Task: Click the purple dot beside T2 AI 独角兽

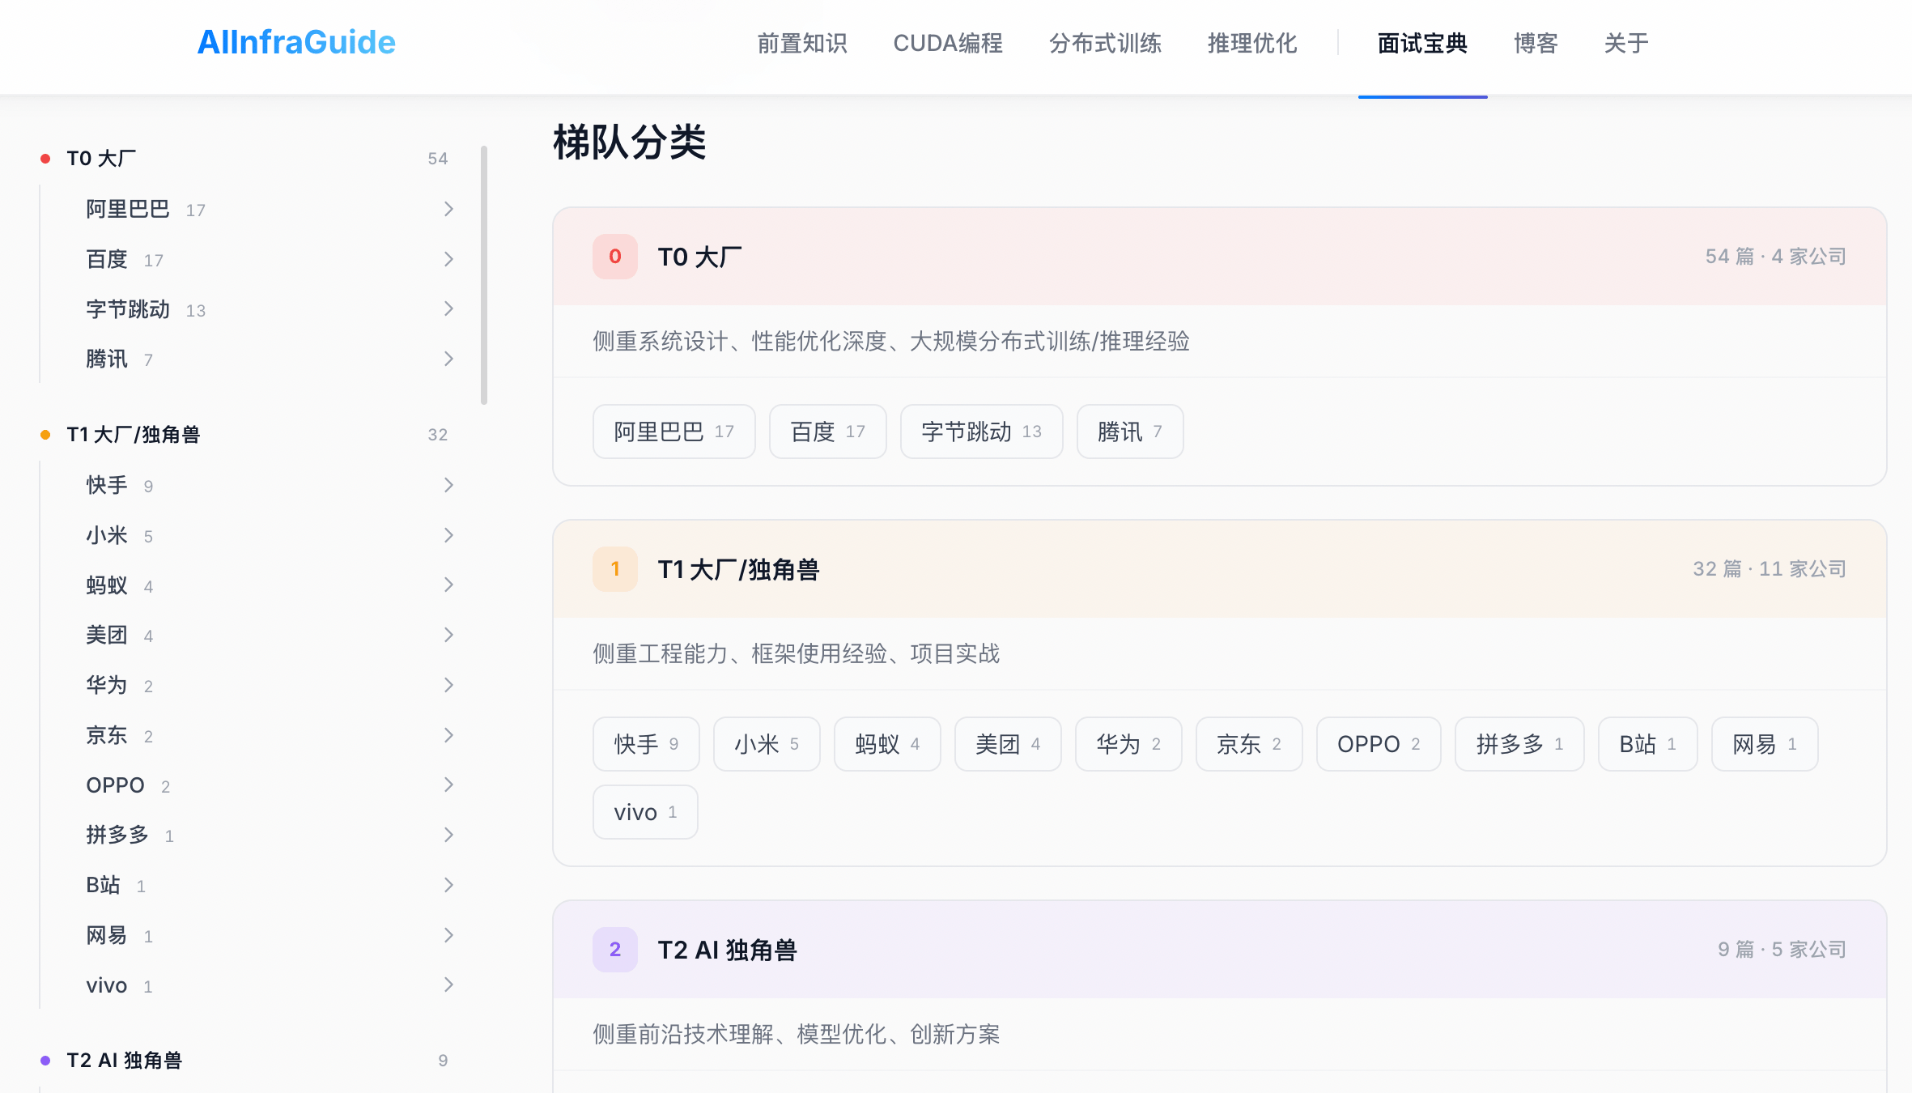Action: 45,1061
